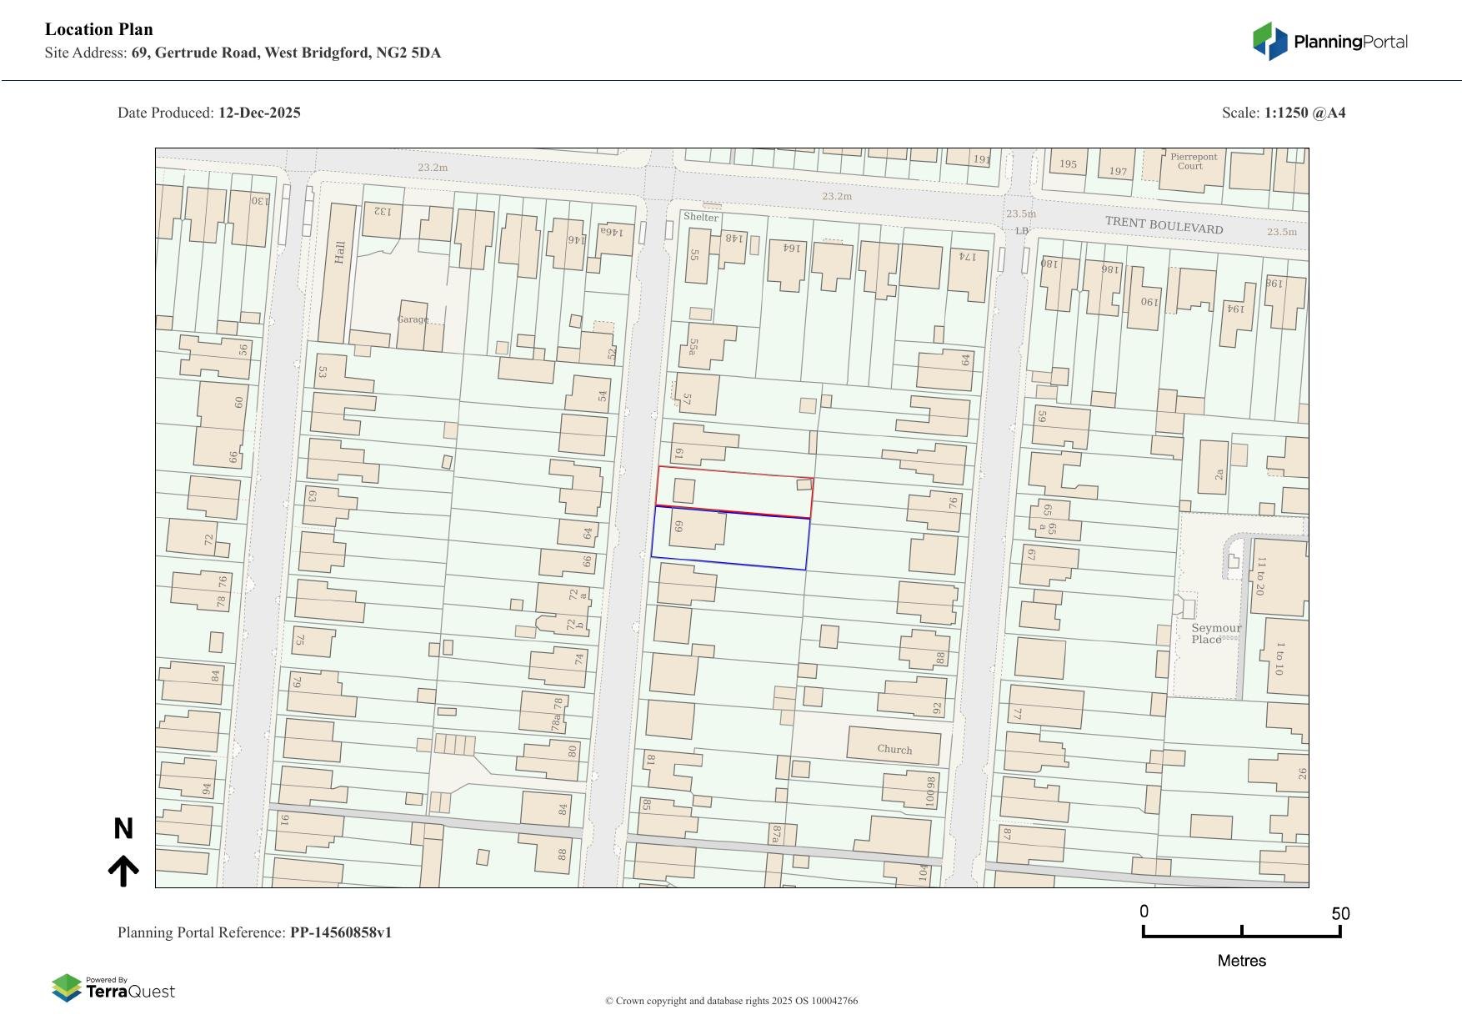This screenshot has height=1035, width=1462.
Task: Click the north arrow symbol
Action: (x=123, y=871)
